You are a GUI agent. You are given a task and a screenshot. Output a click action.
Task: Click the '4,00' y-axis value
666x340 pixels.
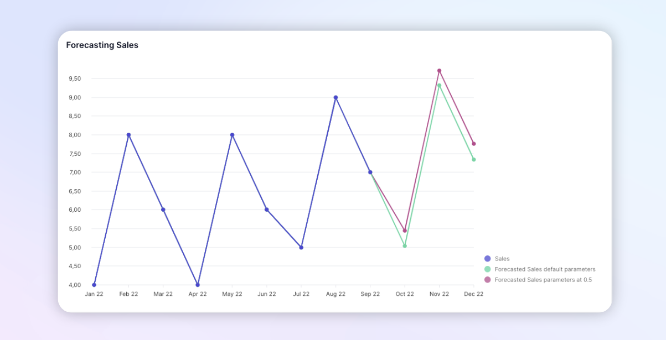click(75, 285)
